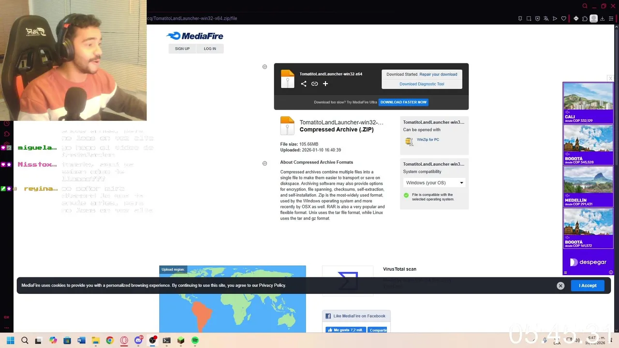Click the orange ZIP file icon in header

point(287,79)
